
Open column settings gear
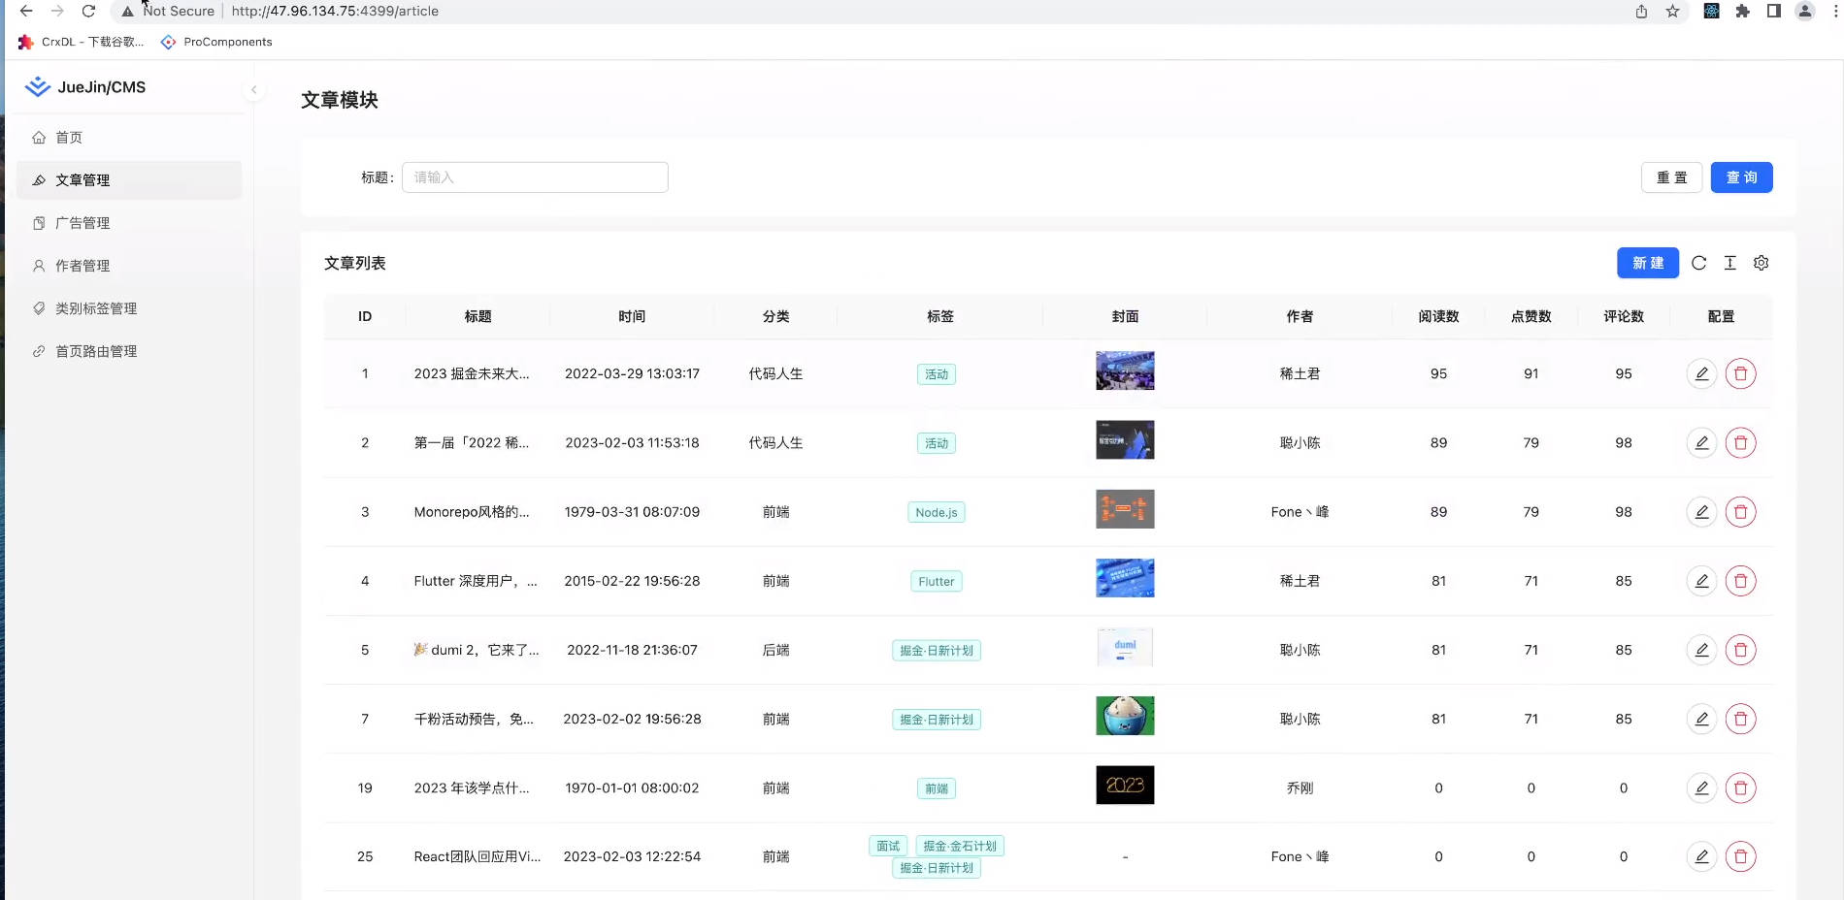pyautogui.click(x=1761, y=263)
